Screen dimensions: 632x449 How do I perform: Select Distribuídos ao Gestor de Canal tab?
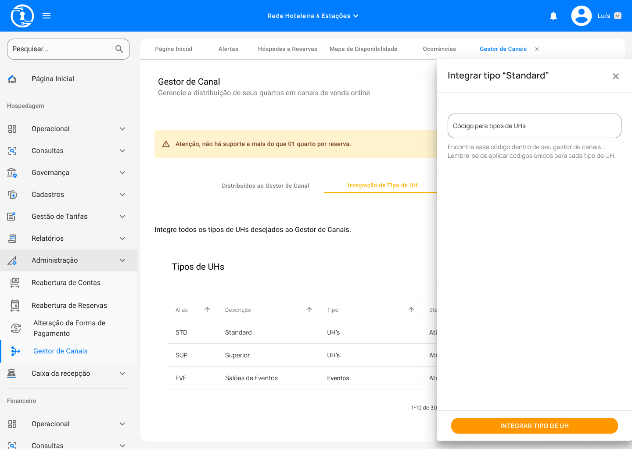coord(265,186)
